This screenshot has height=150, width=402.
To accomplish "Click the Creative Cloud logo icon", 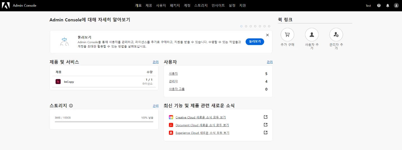I will [171, 117].
